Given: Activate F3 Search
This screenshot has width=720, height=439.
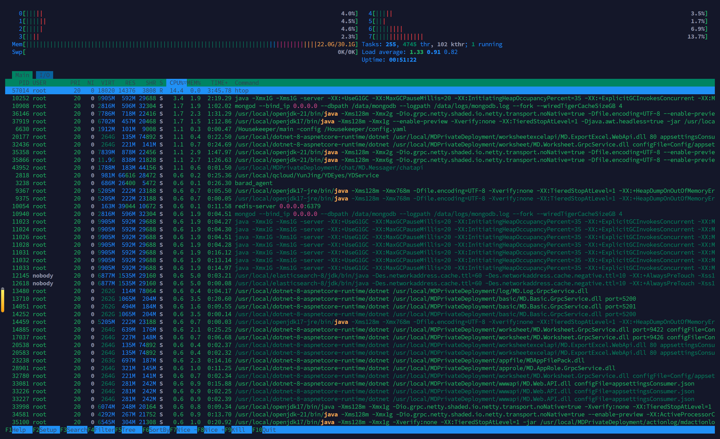Looking at the screenshot, I should (x=74, y=430).
